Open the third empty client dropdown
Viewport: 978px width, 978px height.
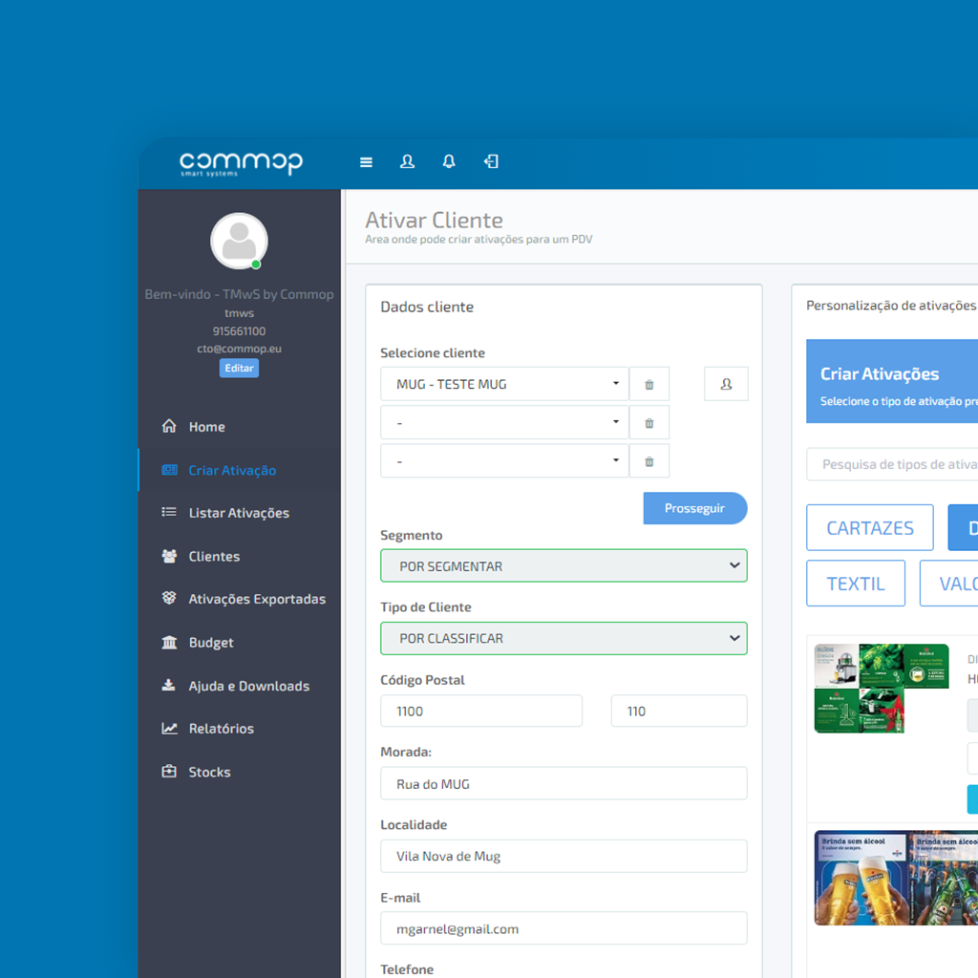[504, 461]
